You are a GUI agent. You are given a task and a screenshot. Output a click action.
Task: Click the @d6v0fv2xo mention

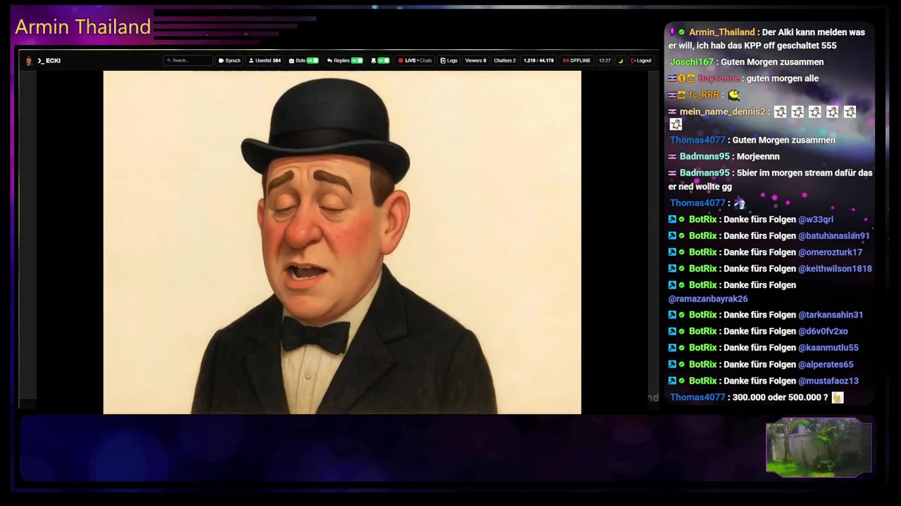tap(823, 331)
